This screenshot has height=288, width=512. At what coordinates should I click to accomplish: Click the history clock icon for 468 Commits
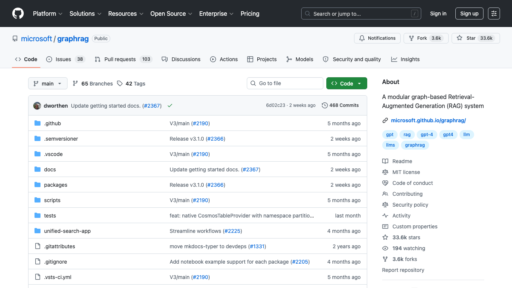click(325, 105)
